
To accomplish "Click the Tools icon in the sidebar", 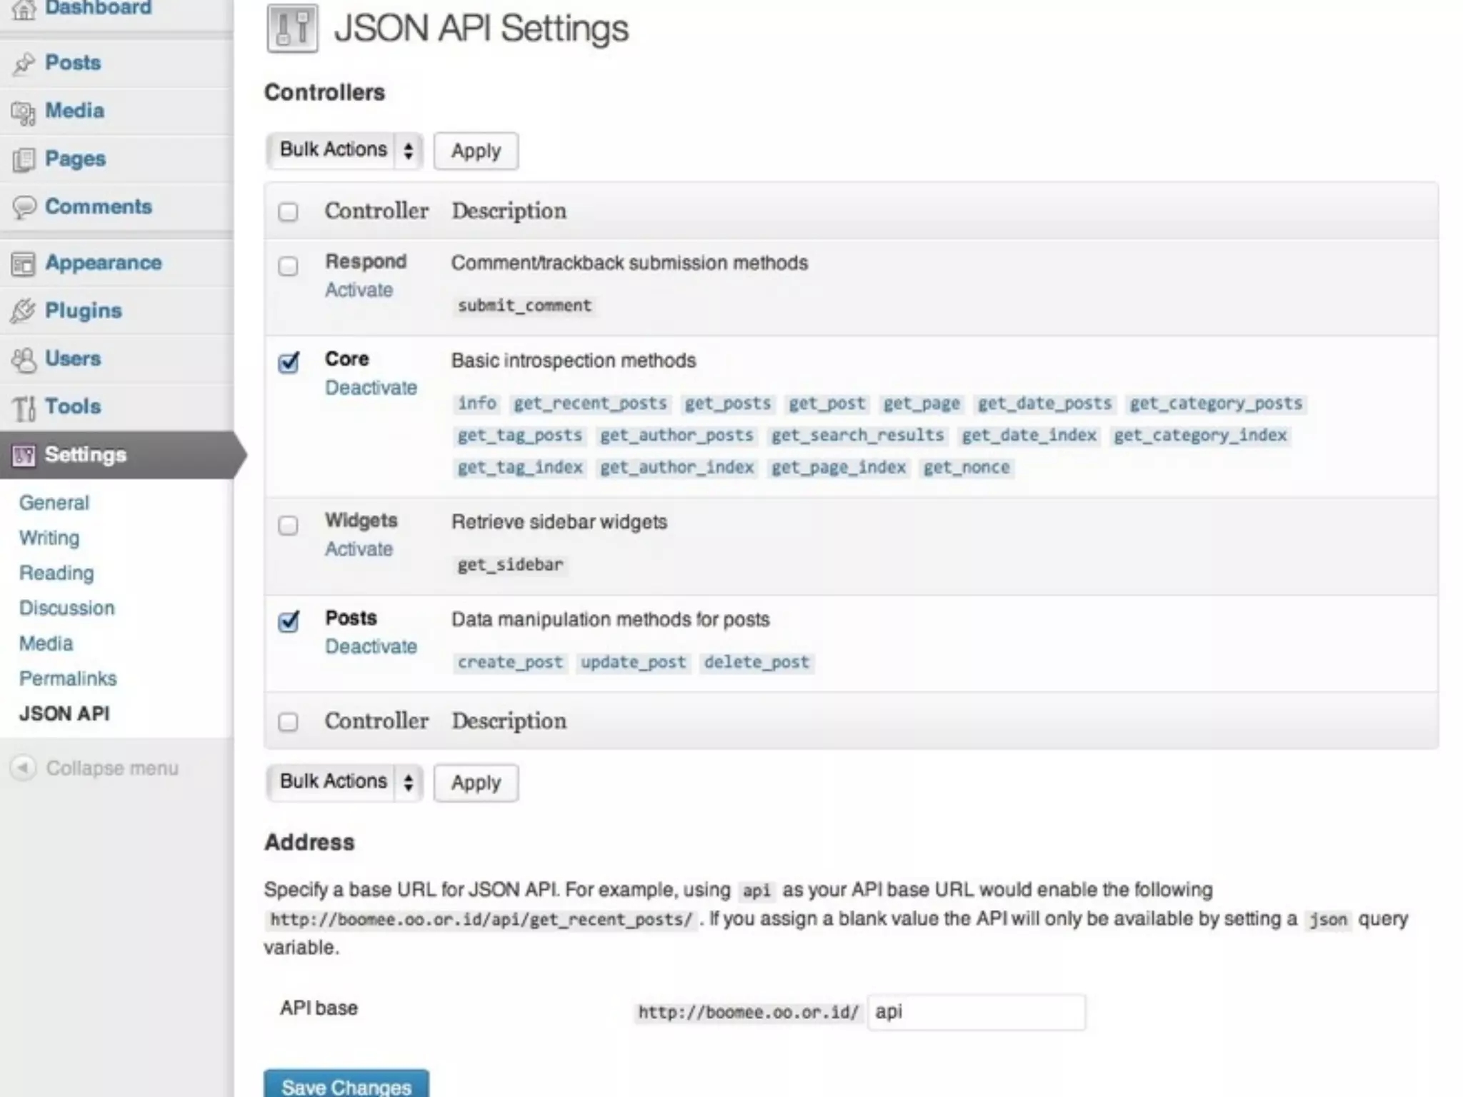I will pos(24,408).
